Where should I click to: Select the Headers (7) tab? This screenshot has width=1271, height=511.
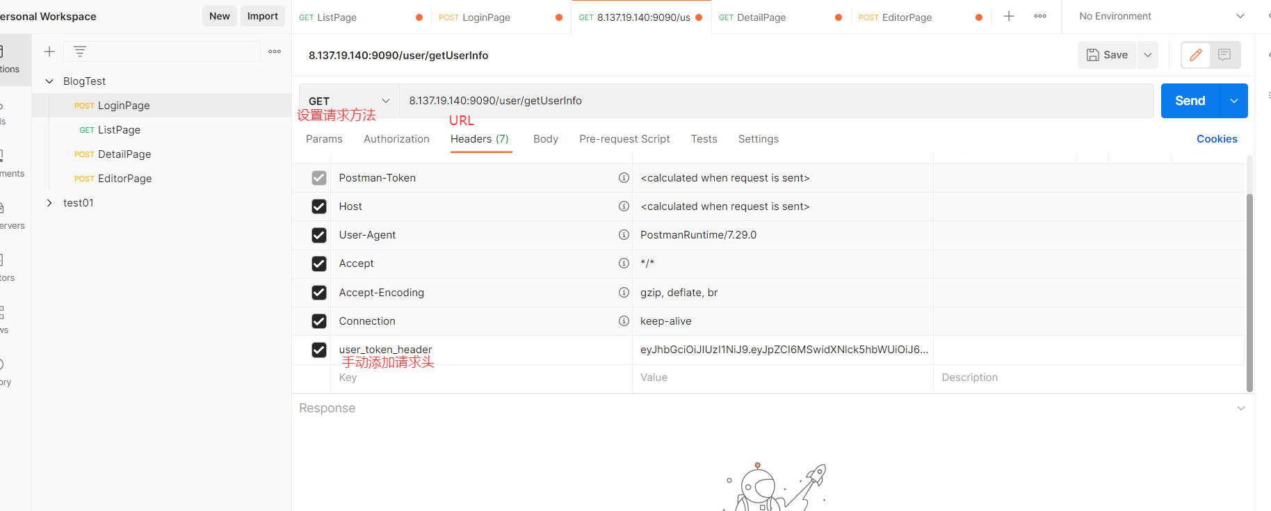click(x=480, y=139)
